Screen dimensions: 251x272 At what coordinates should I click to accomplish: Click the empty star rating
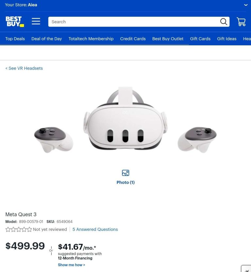click(19, 229)
